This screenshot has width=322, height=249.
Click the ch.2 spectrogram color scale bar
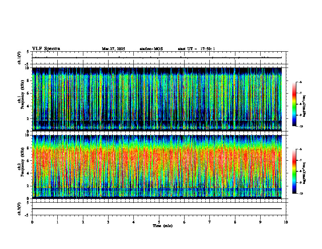click(x=294, y=171)
